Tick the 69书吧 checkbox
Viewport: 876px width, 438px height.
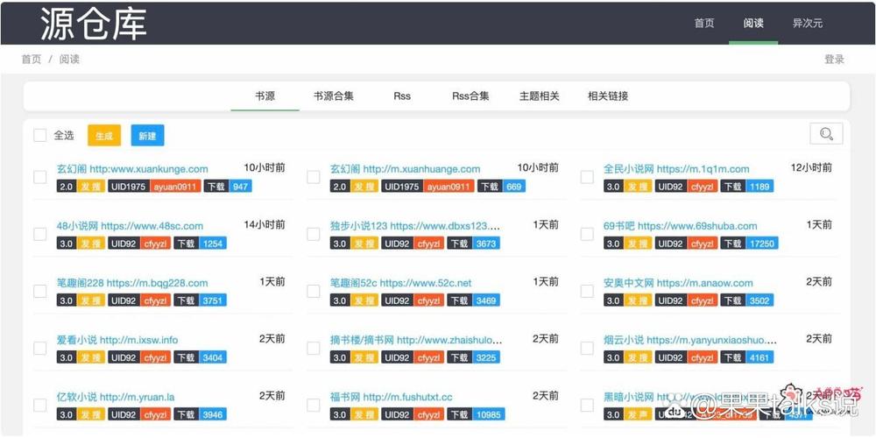click(587, 234)
